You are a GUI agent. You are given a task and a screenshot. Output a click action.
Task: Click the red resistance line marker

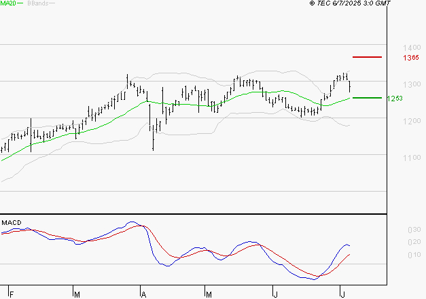(367, 57)
